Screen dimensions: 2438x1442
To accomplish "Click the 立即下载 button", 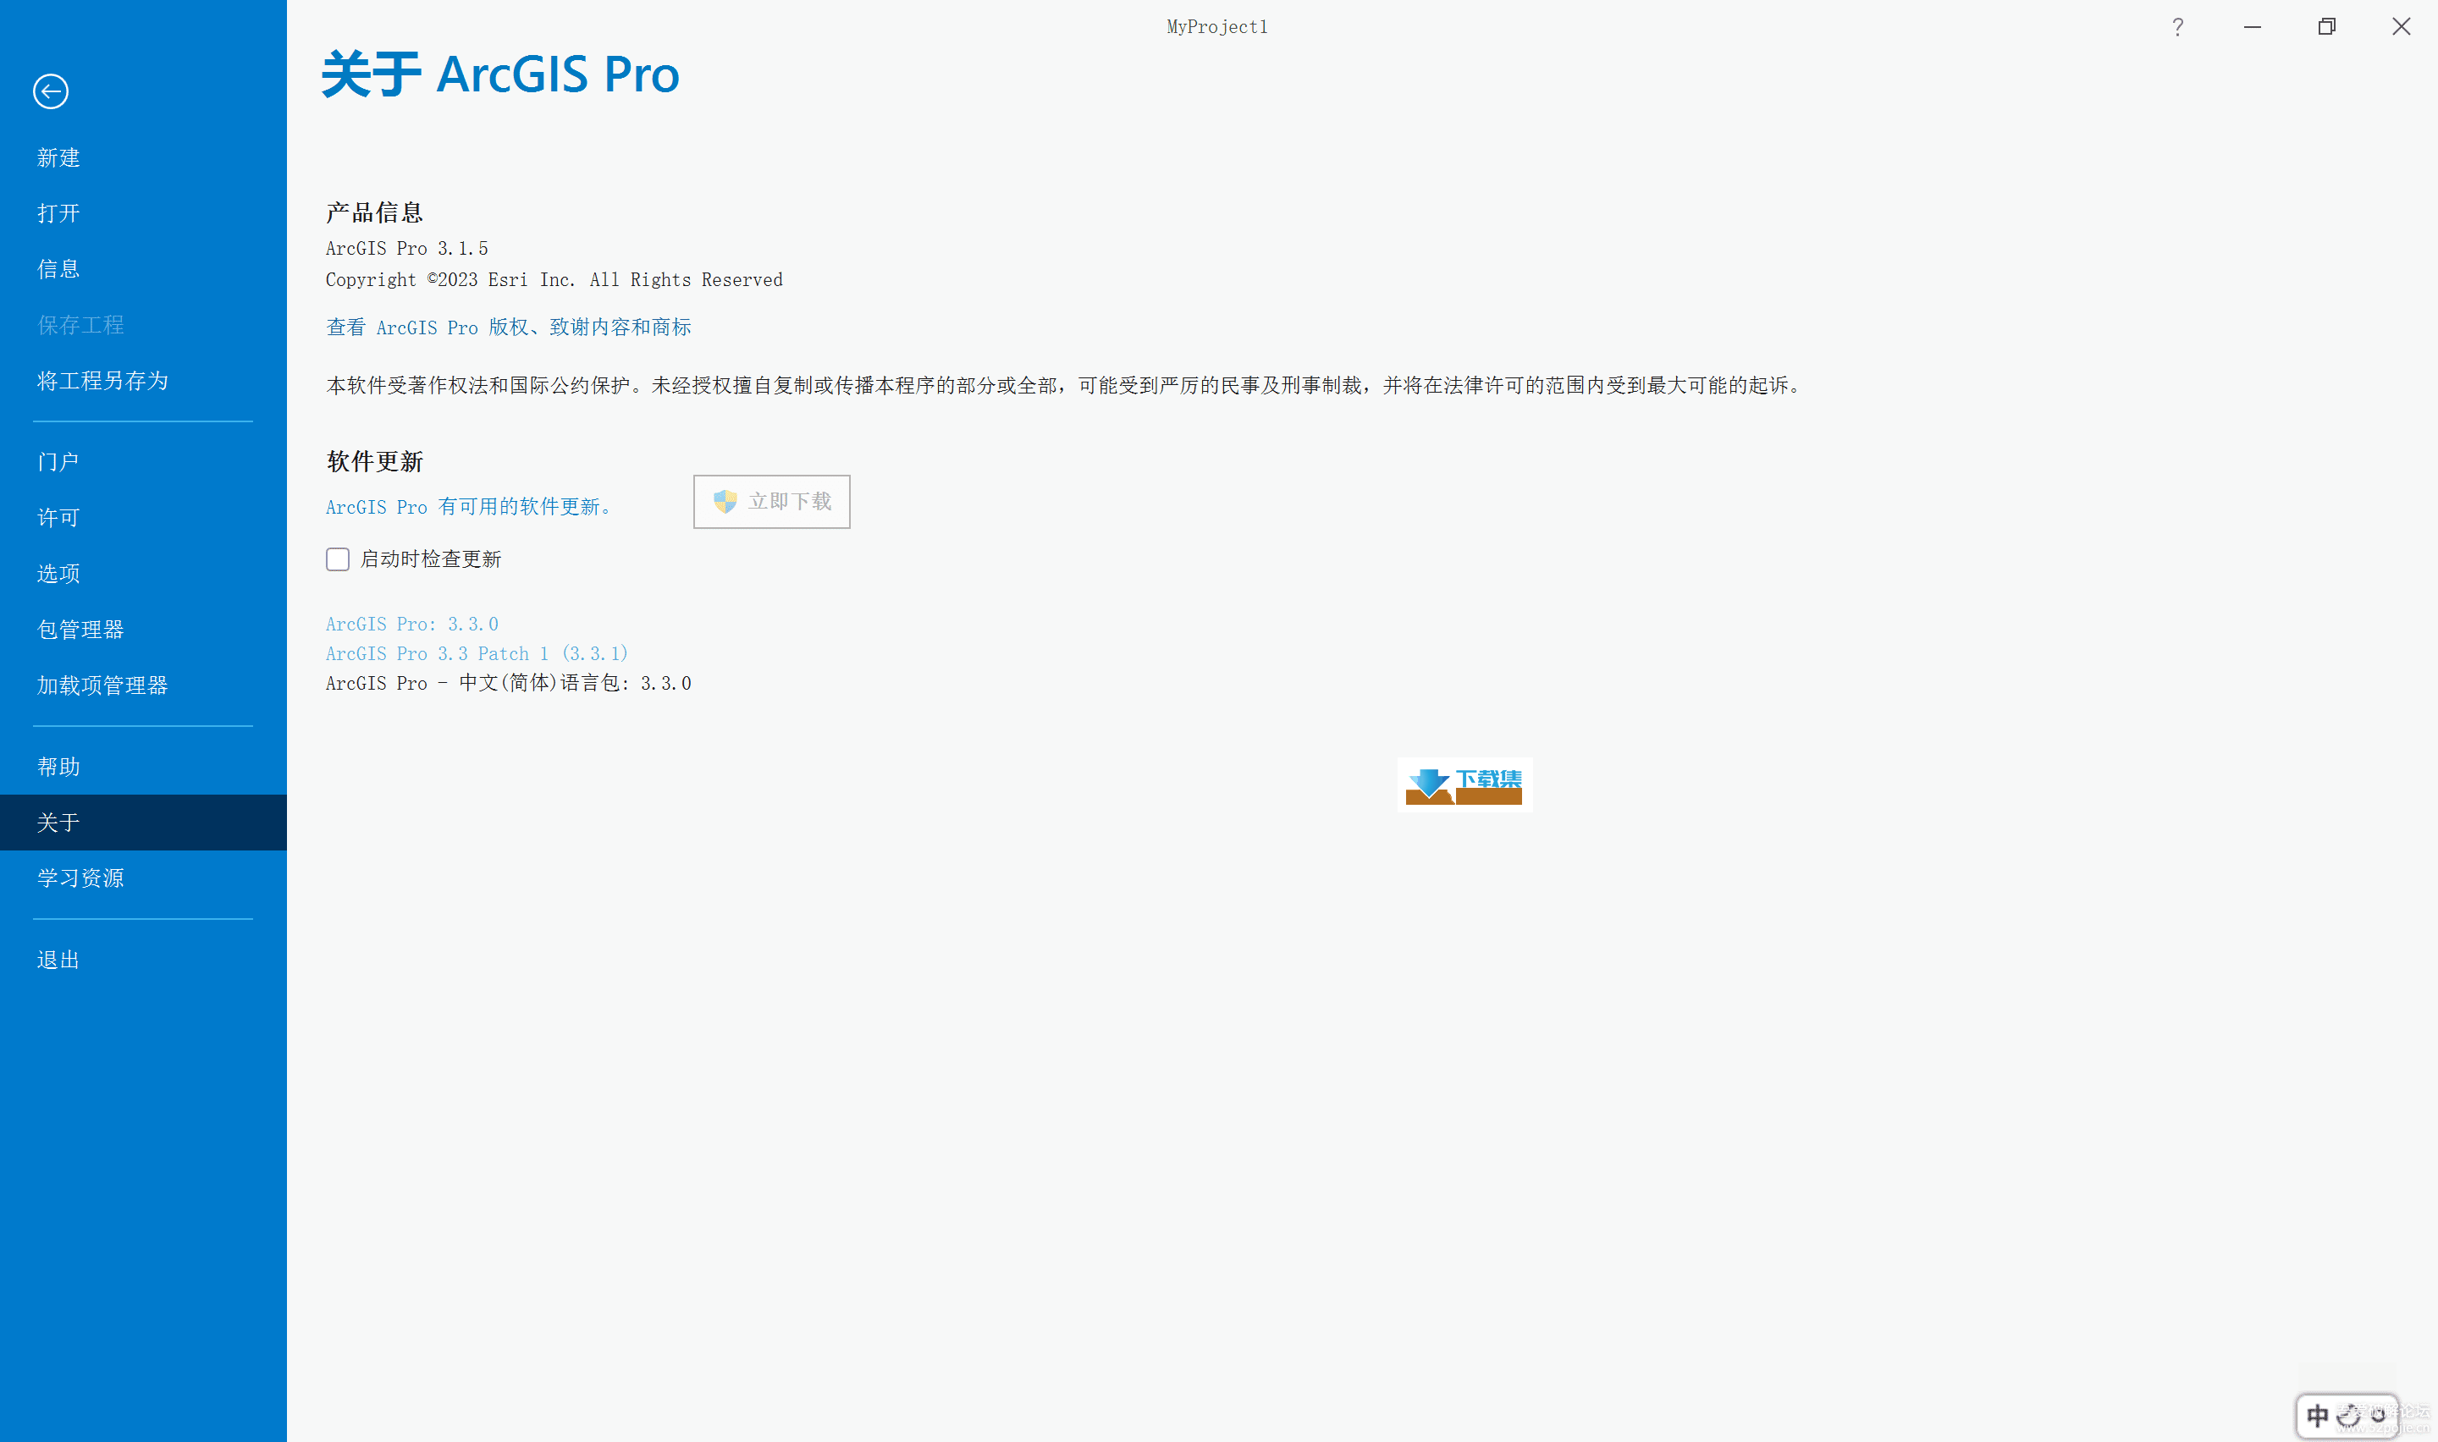I will pos(771,501).
